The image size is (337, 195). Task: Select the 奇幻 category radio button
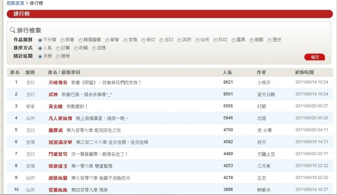[x=144, y=40]
